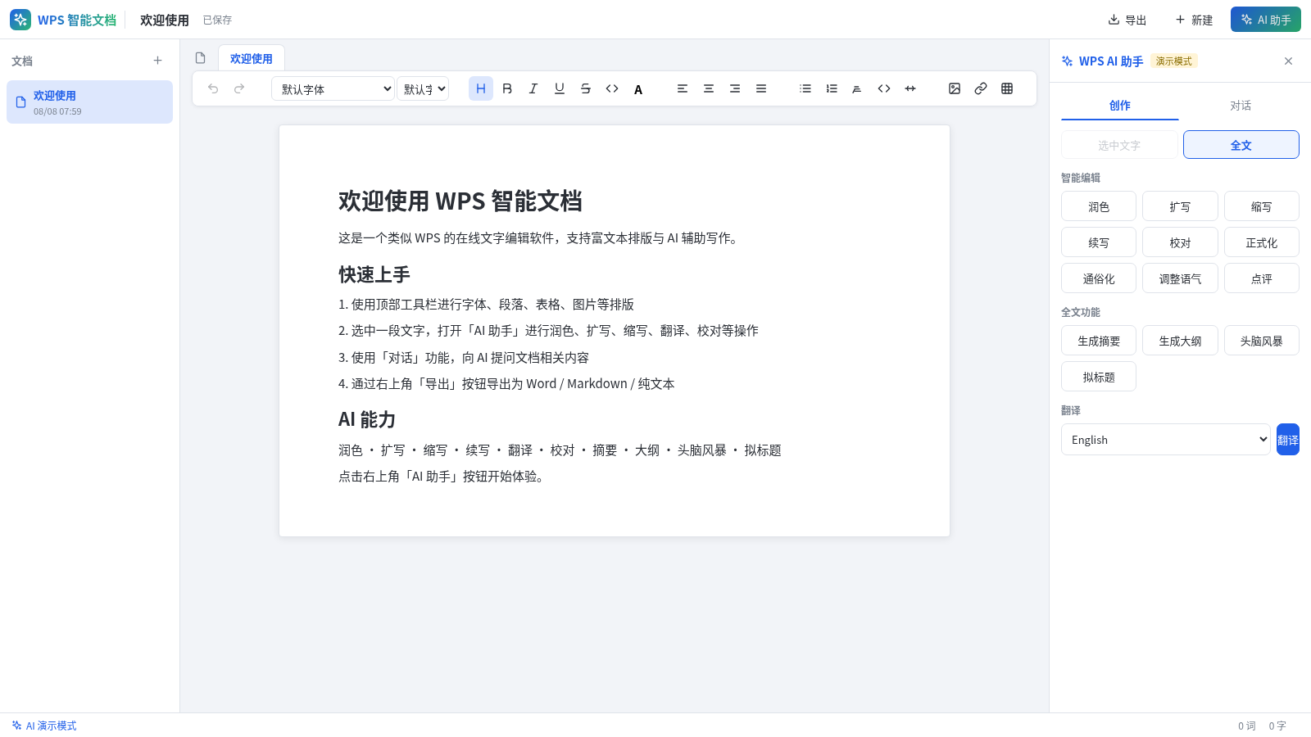Click the 调整语气 button
The width and height of the screenshot is (1311, 737).
(1180, 278)
